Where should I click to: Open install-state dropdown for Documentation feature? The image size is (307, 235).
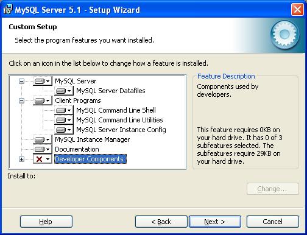tap(42, 149)
